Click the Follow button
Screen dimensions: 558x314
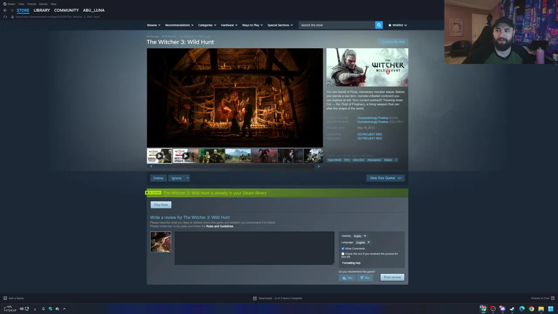coord(158,178)
